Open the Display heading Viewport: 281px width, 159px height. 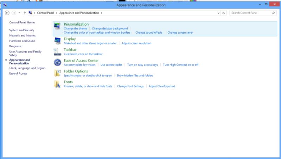click(x=70, y=39)
